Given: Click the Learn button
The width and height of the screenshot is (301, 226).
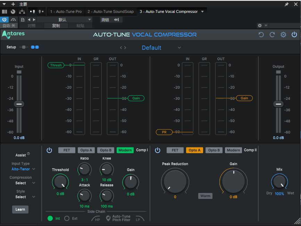Looking at the screenshot, I should click(20, 209).
